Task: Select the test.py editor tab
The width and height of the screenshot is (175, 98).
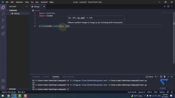Action: pos(38,7)
